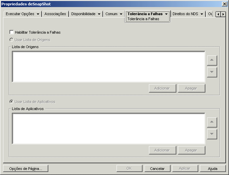Open Opções de Página dialog

pyautogui.click(x=26, y=169)
